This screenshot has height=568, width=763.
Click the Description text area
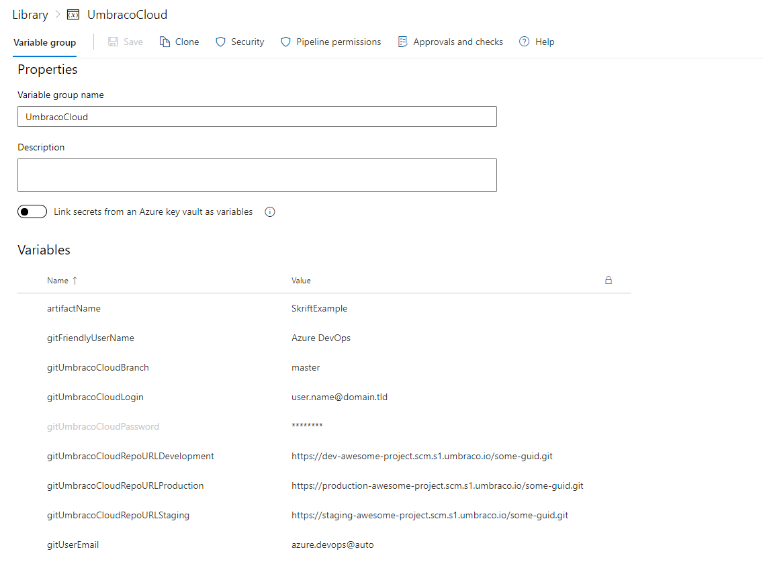click(x=257, y=175)
